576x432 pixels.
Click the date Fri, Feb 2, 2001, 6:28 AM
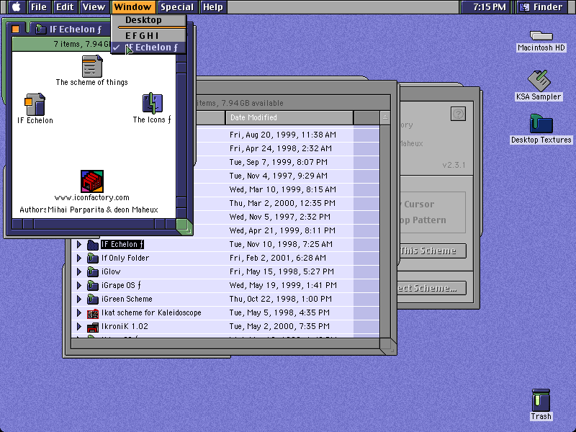278,258
